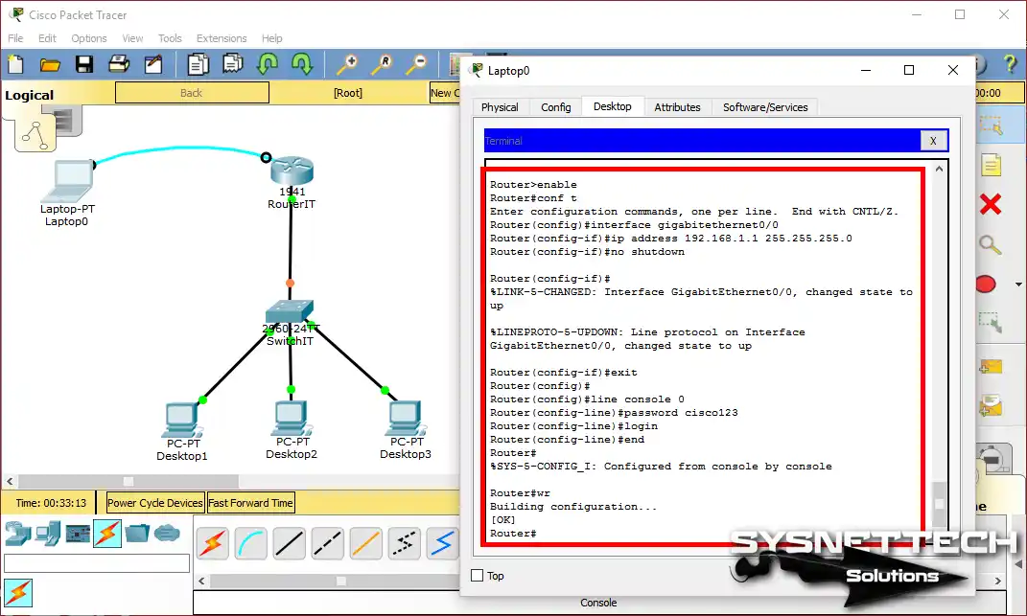Click the Save file toolbar icon
Image resolution: width=1027 pixels, height=616 pixels.
[83, 64]
